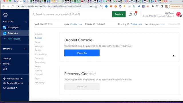Open the Snapshots section
The image size is (183, 103).
[40, 62]
